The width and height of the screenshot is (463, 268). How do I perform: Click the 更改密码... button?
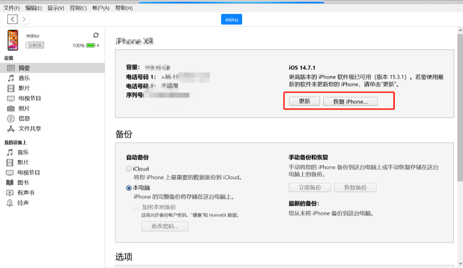[165, 226]
